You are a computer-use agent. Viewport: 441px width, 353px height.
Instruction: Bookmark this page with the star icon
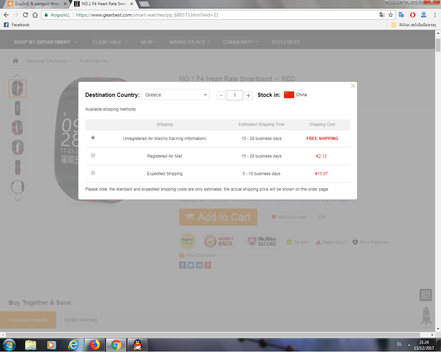pos(391,15)
